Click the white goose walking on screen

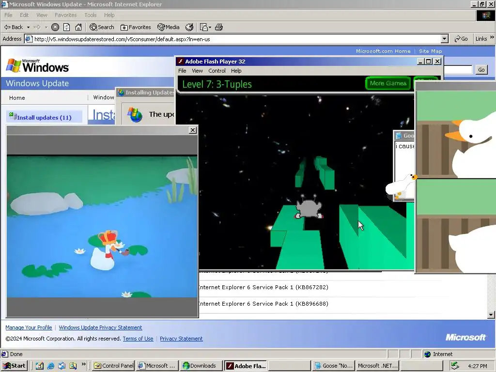pyautogui.click(x=400, y=186)
